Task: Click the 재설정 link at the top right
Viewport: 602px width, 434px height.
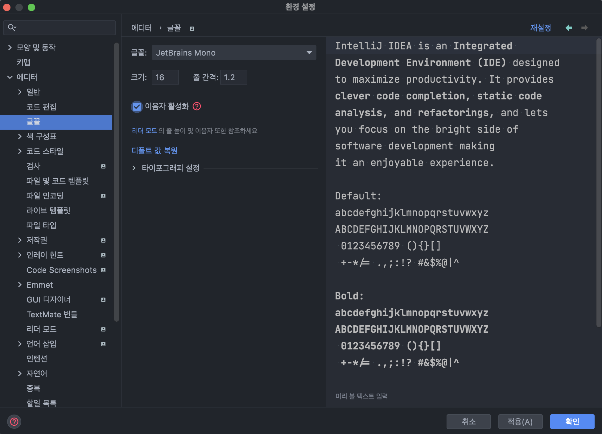Action: point(540,28)
